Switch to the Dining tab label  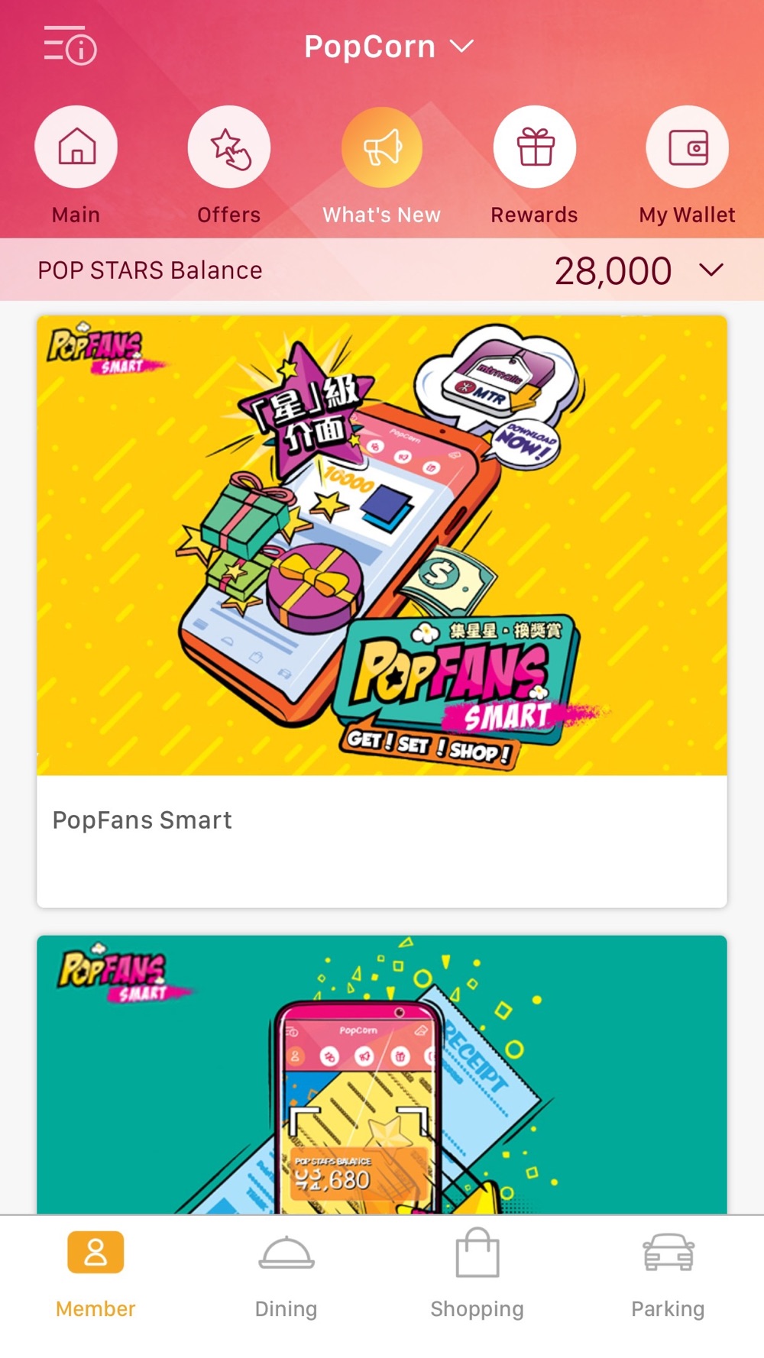(286, 1308)
